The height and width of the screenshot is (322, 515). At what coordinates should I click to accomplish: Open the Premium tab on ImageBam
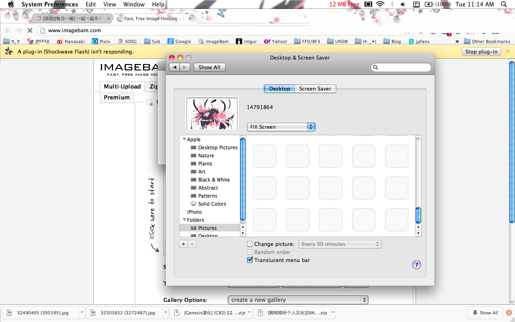[117, 97]
